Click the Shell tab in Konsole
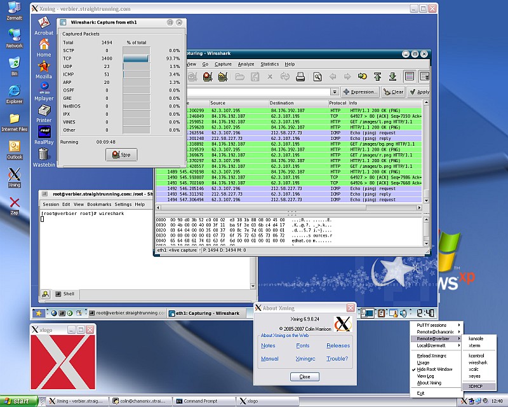The width and height of the screenshot is (508, 407). [65, 294]
